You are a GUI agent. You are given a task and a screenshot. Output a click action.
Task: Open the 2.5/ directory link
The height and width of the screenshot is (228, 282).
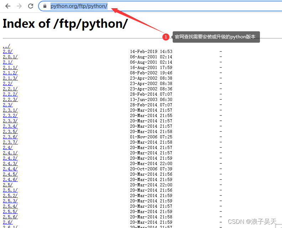[8, 185]
